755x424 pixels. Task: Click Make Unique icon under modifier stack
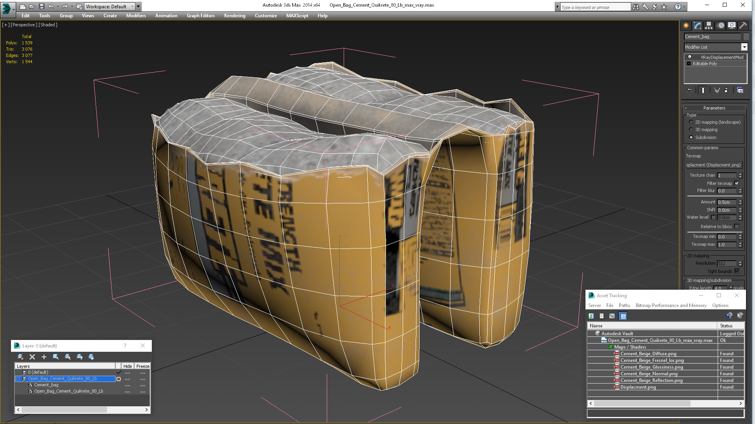(717, 90)
